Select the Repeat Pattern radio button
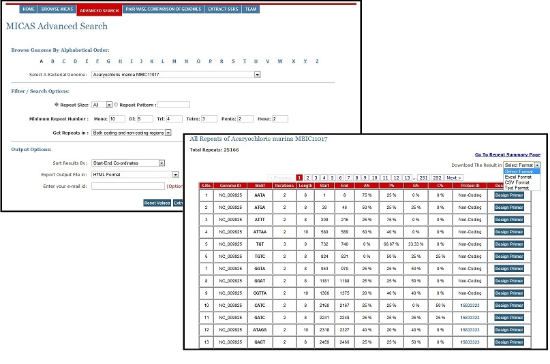The image size is (550, 364). [x=116, y=105]
